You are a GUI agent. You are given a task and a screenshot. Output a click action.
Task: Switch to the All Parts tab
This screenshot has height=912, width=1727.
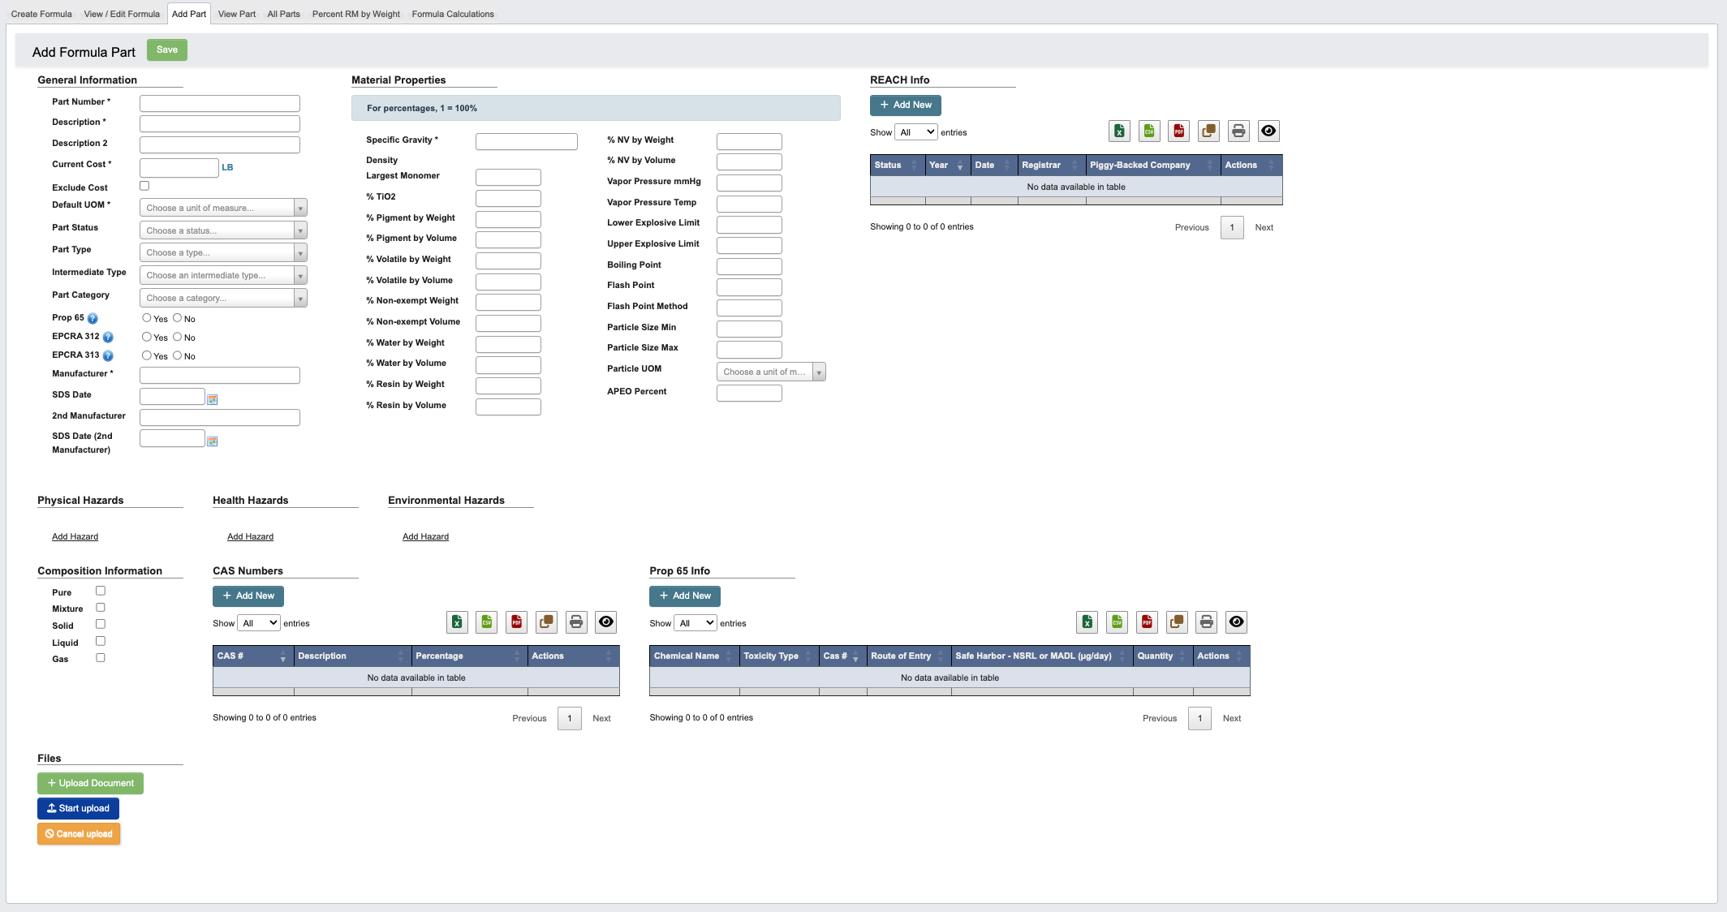point(283,14)
